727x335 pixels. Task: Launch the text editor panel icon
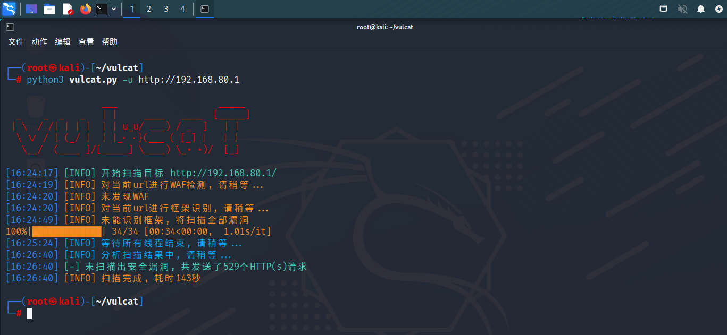(x=68, y=8)
